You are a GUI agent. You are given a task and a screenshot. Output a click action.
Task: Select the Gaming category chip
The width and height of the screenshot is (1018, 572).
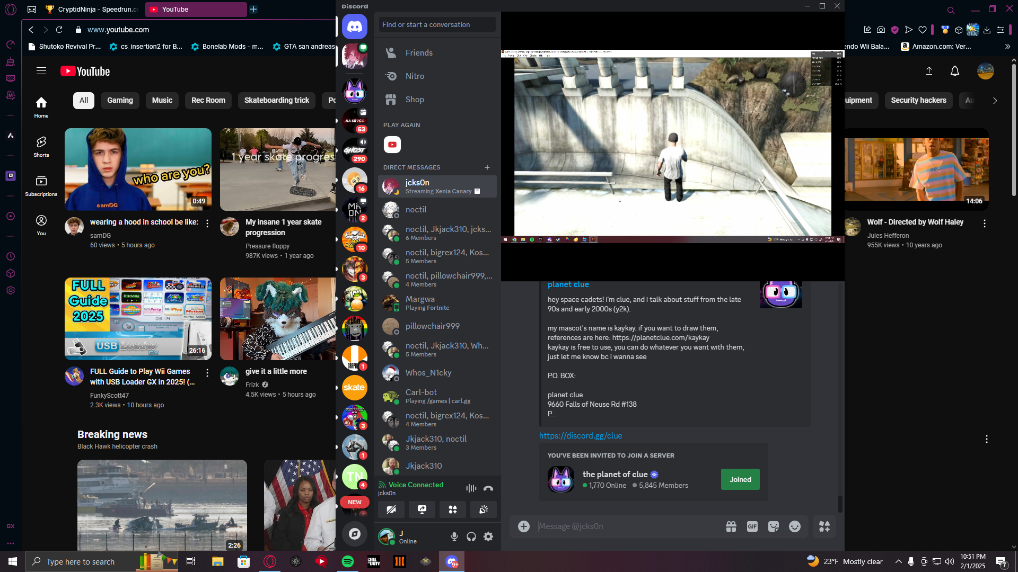click(x=120, y=100)
